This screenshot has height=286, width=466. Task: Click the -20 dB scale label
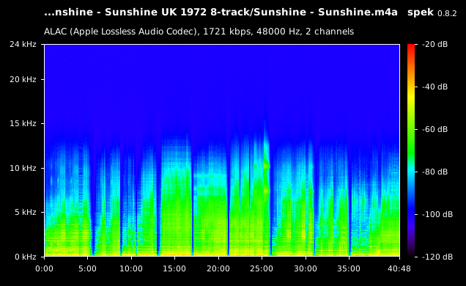(x=434, y=44)
